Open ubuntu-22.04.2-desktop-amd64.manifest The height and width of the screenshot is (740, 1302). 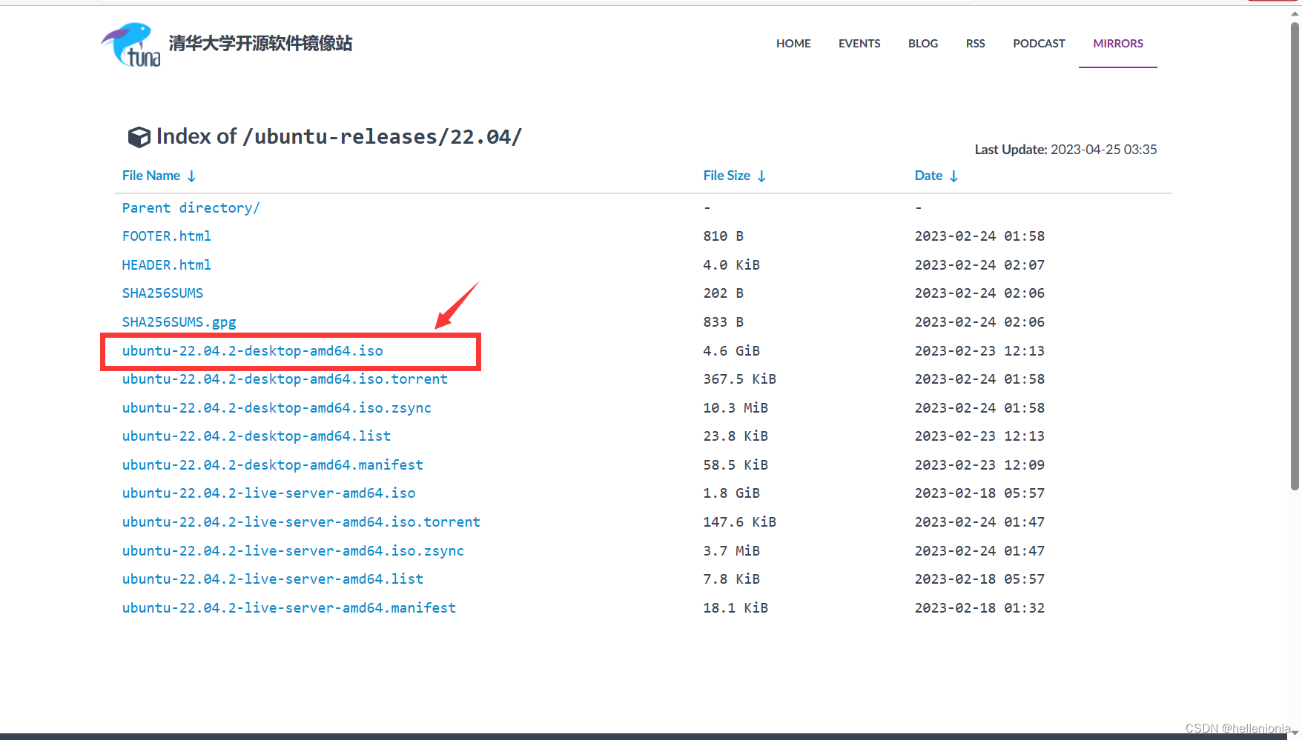click(x=273, y=465)
